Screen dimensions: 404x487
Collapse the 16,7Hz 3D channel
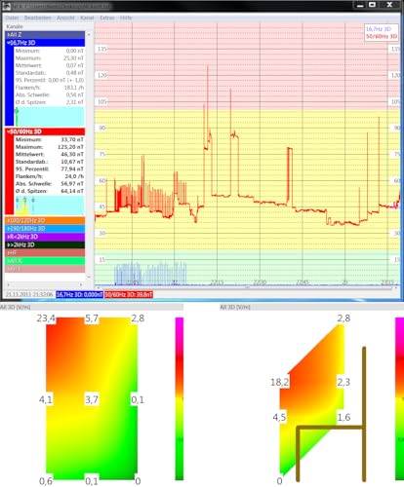point(45,43)
